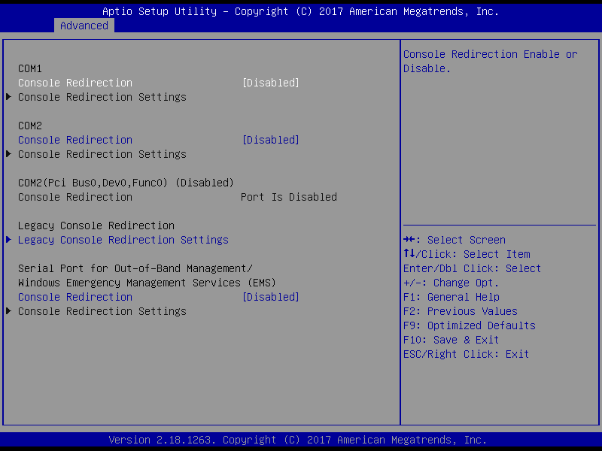Toggle COM2 Console Redirection [Disabled] value
This screenshot has height=451, width=602.
click(x=270, y=140)
